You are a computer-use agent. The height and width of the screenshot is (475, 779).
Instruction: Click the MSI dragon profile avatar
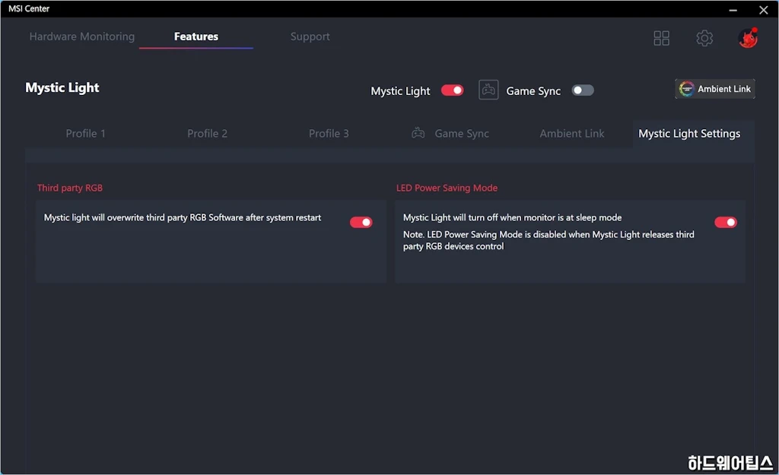[747, 38]
